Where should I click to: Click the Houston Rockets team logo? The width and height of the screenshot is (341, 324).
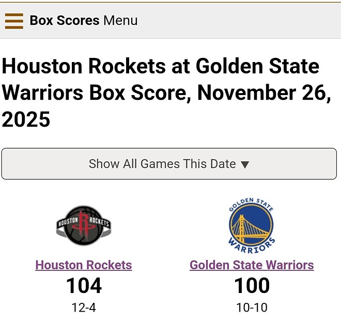pyautogui.click(x=83, y=225)
